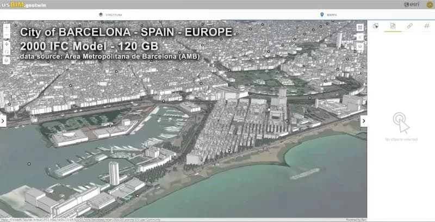Open the basemap gallery grid icon
The image size is (435, 222).
point(360,27)
